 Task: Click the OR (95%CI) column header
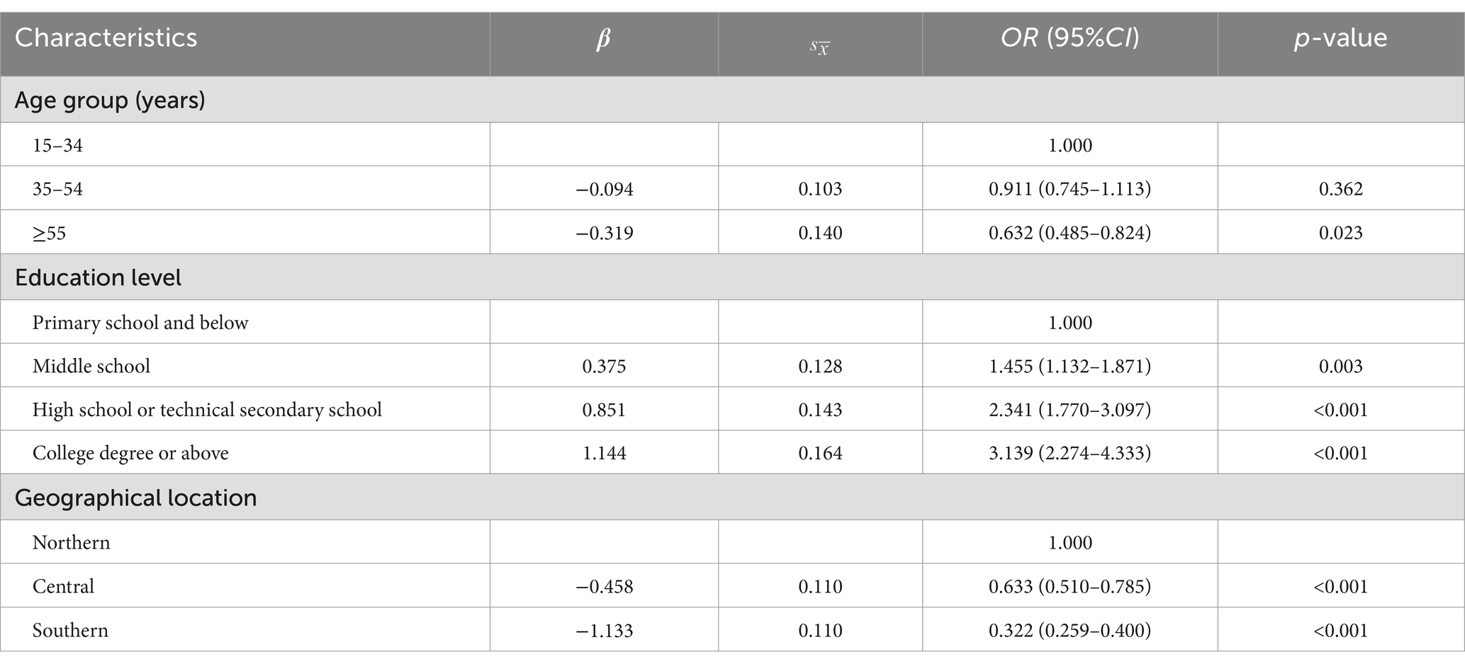(x=1070, y=38)
